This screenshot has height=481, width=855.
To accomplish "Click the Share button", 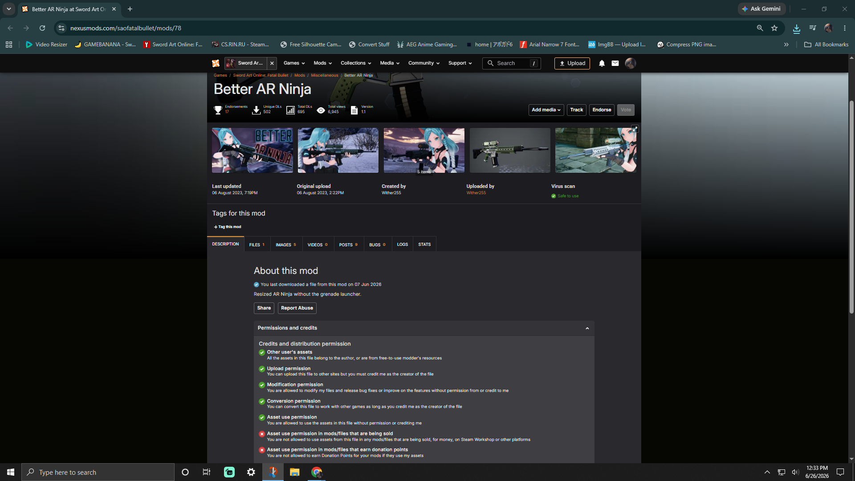I will click(264, 308).
